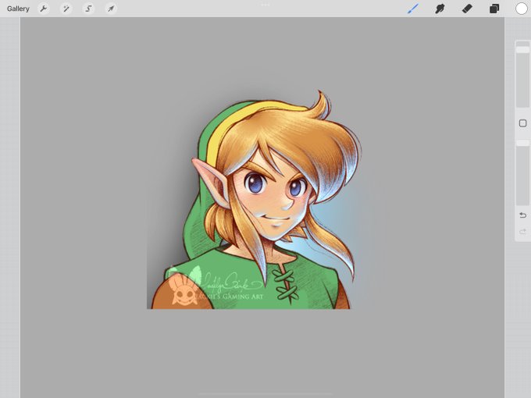Viewport: 531px width, 398px height.
Task: Return to the Gallery
Action: click(18, 9)
